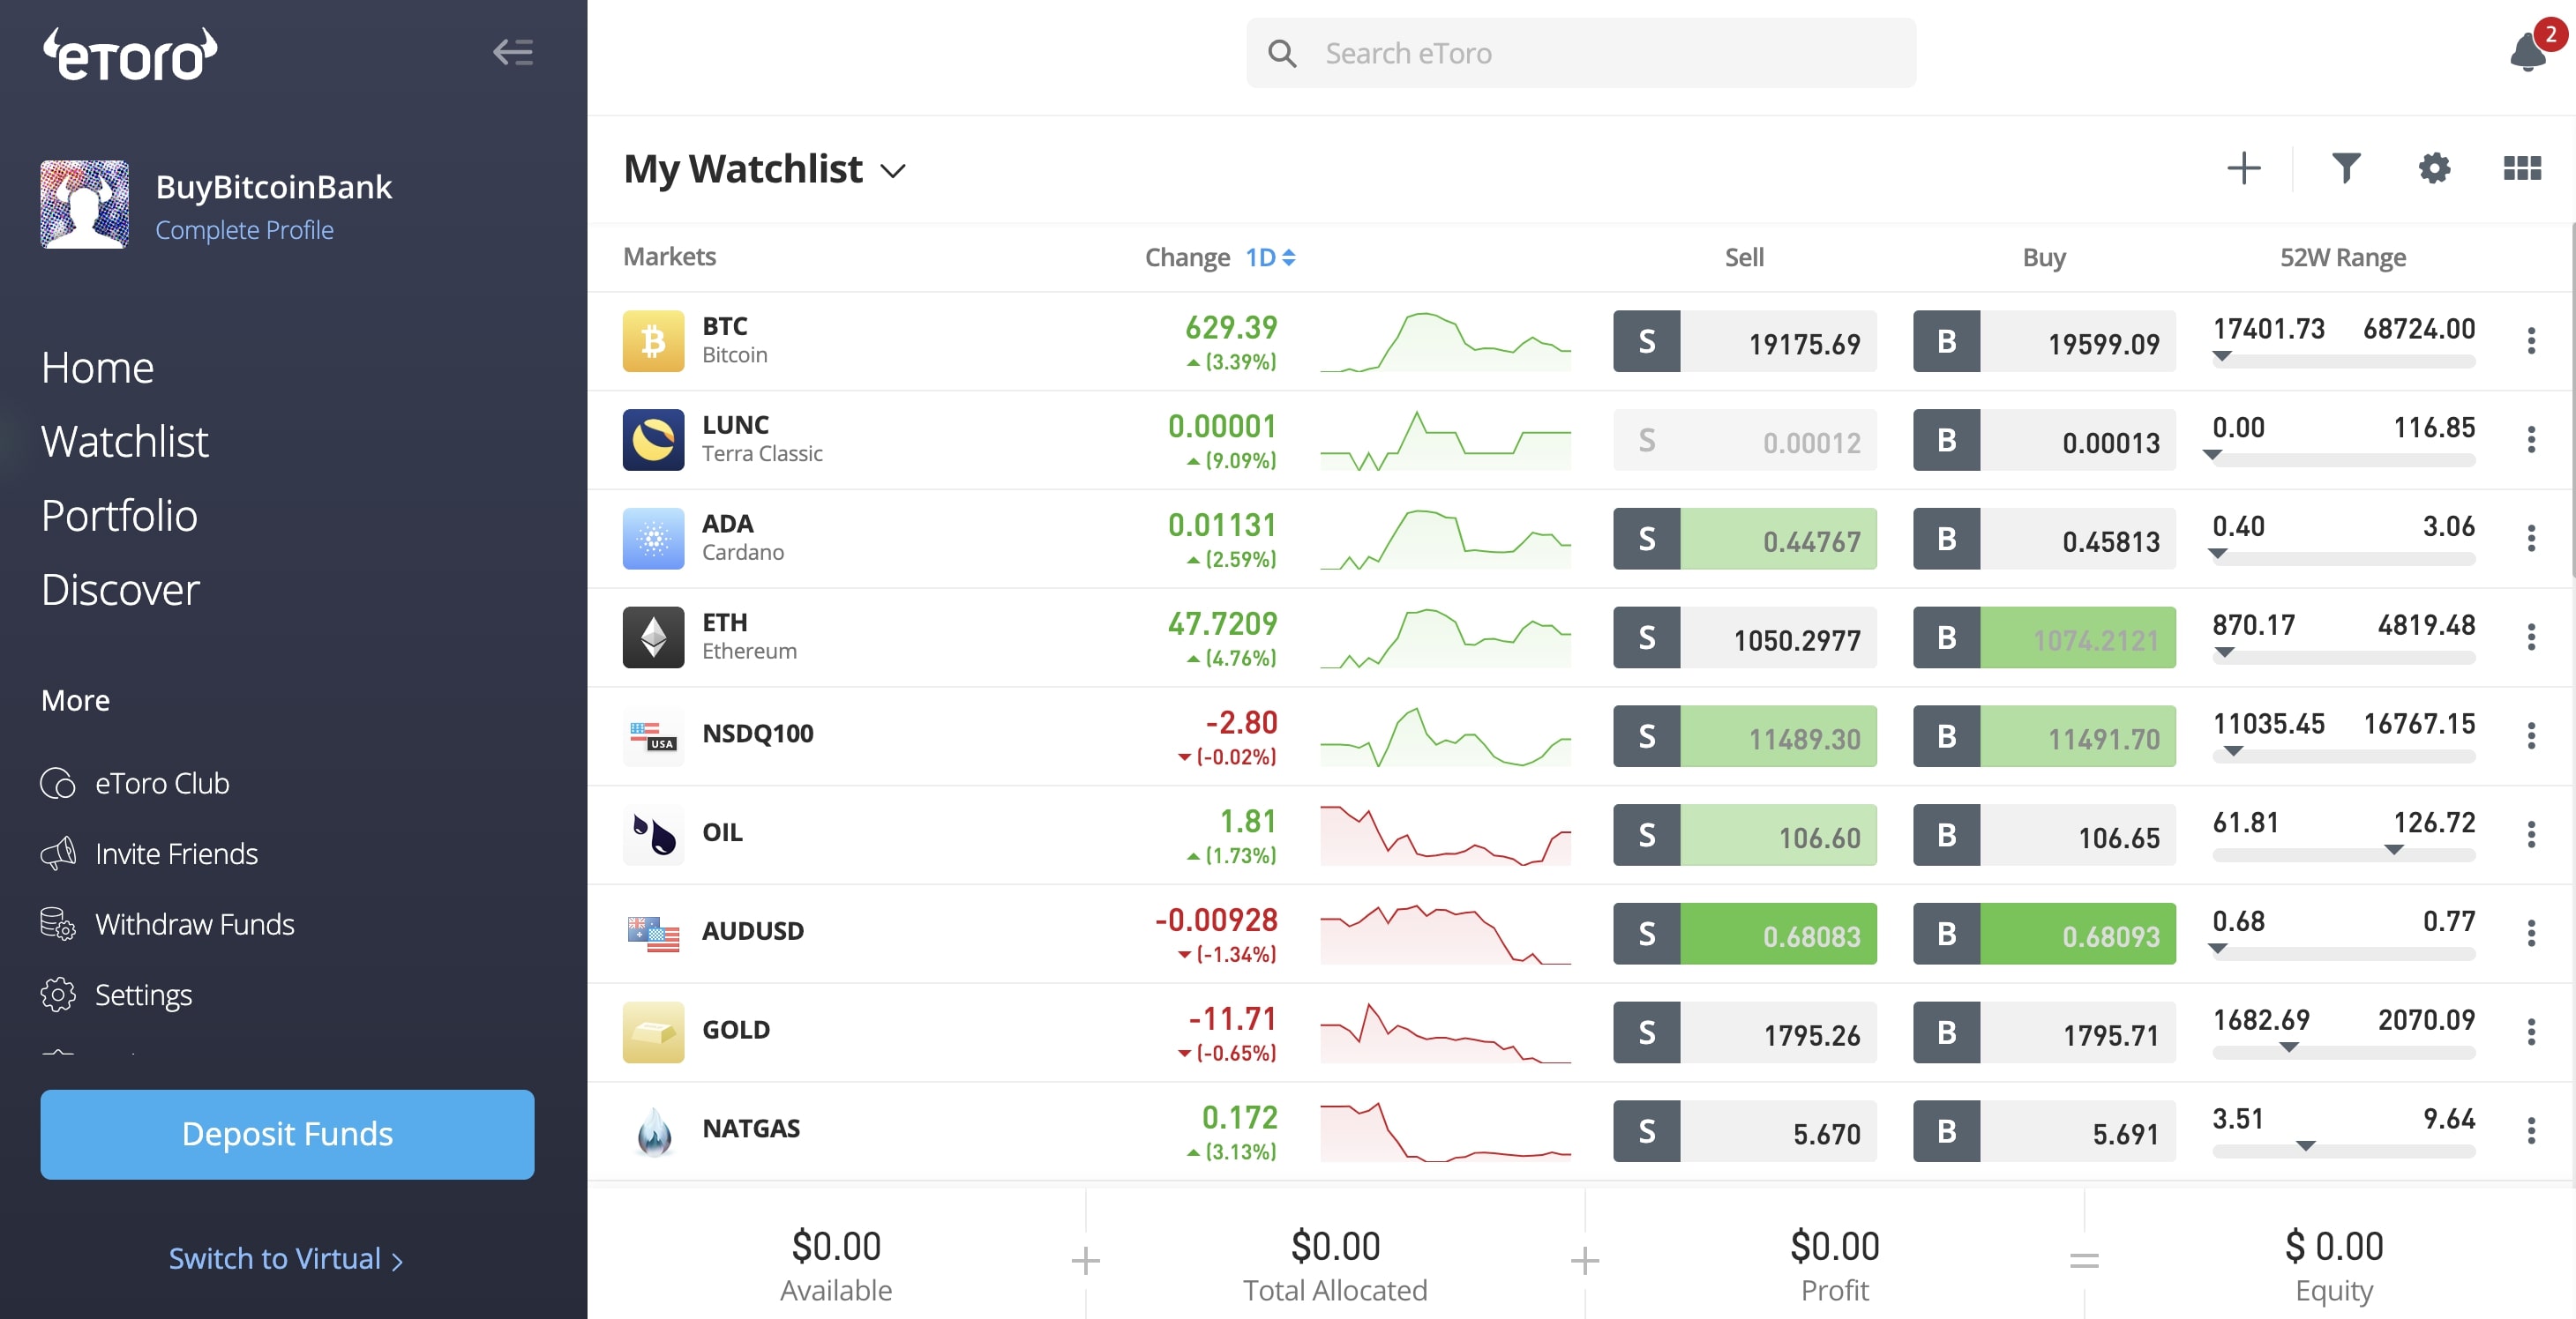This screenshot has height=1319, width=2576.
Task: Open Watchlist in sidebar
Action: (125, 442)
